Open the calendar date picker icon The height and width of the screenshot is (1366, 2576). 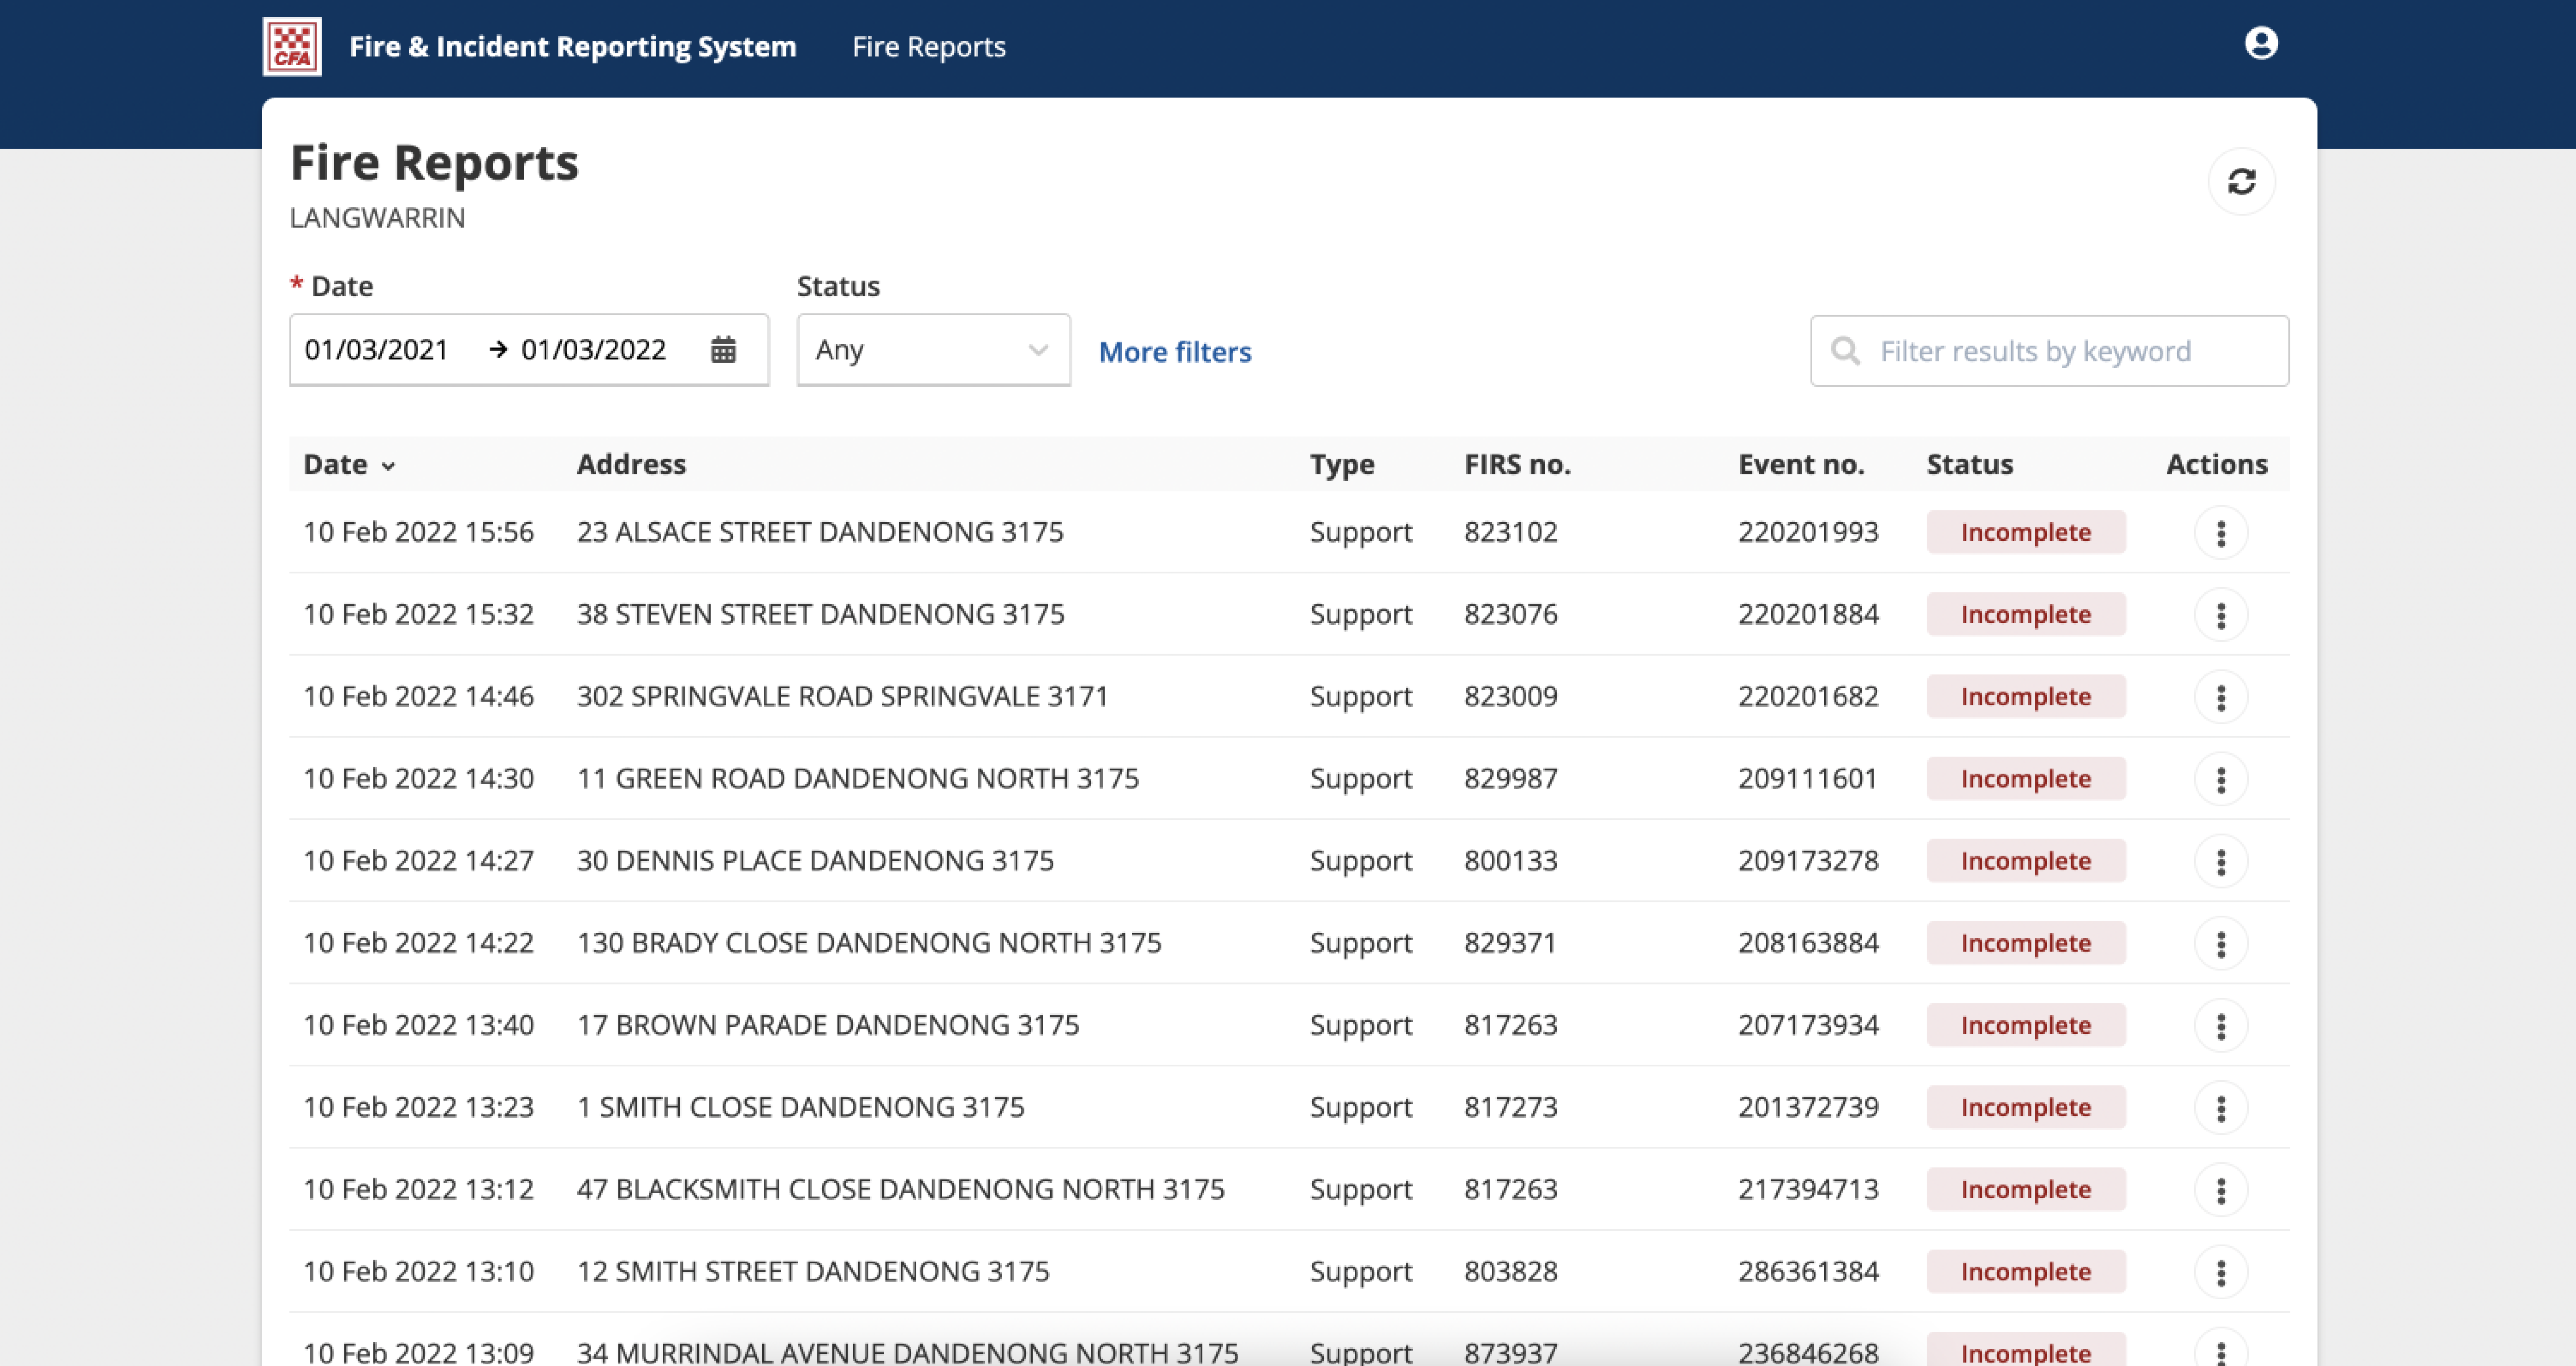[723, 350]
